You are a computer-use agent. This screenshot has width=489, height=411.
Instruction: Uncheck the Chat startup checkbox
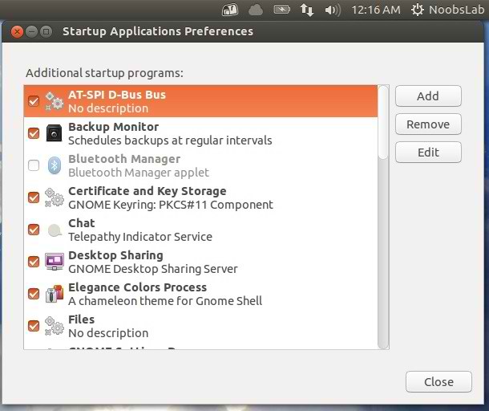tap(34, 230)
